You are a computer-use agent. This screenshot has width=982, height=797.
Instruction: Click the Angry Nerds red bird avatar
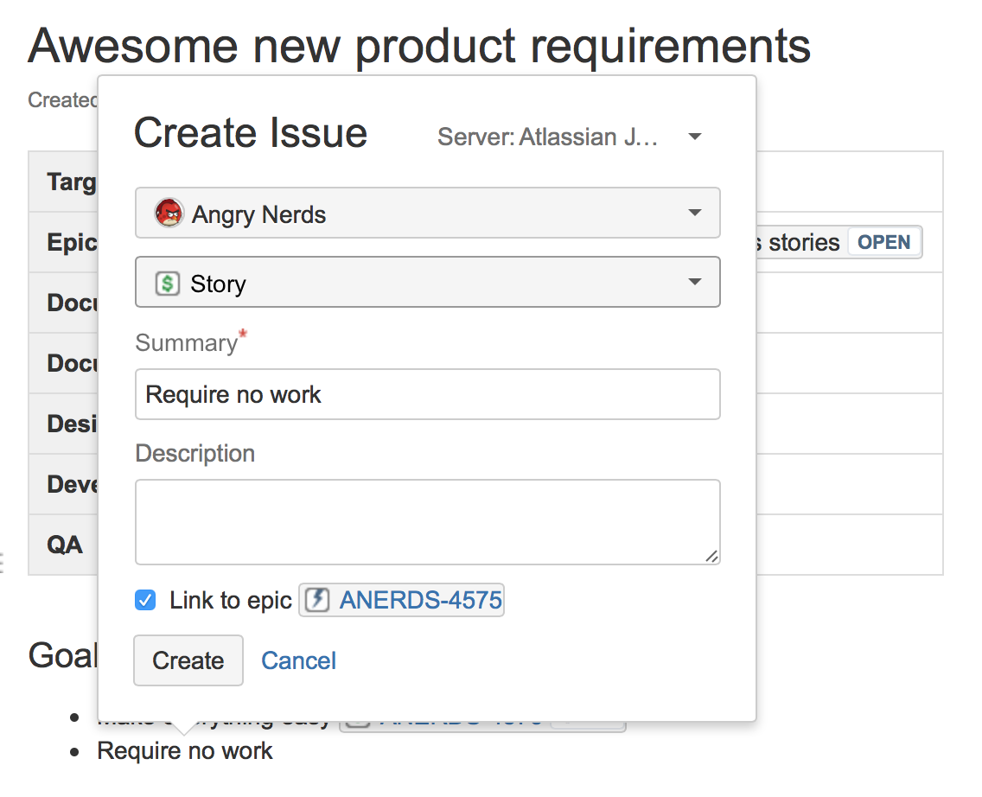[x=169, y=214]
